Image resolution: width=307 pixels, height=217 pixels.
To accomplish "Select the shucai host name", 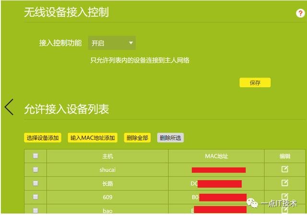I will tap(107, 170).
